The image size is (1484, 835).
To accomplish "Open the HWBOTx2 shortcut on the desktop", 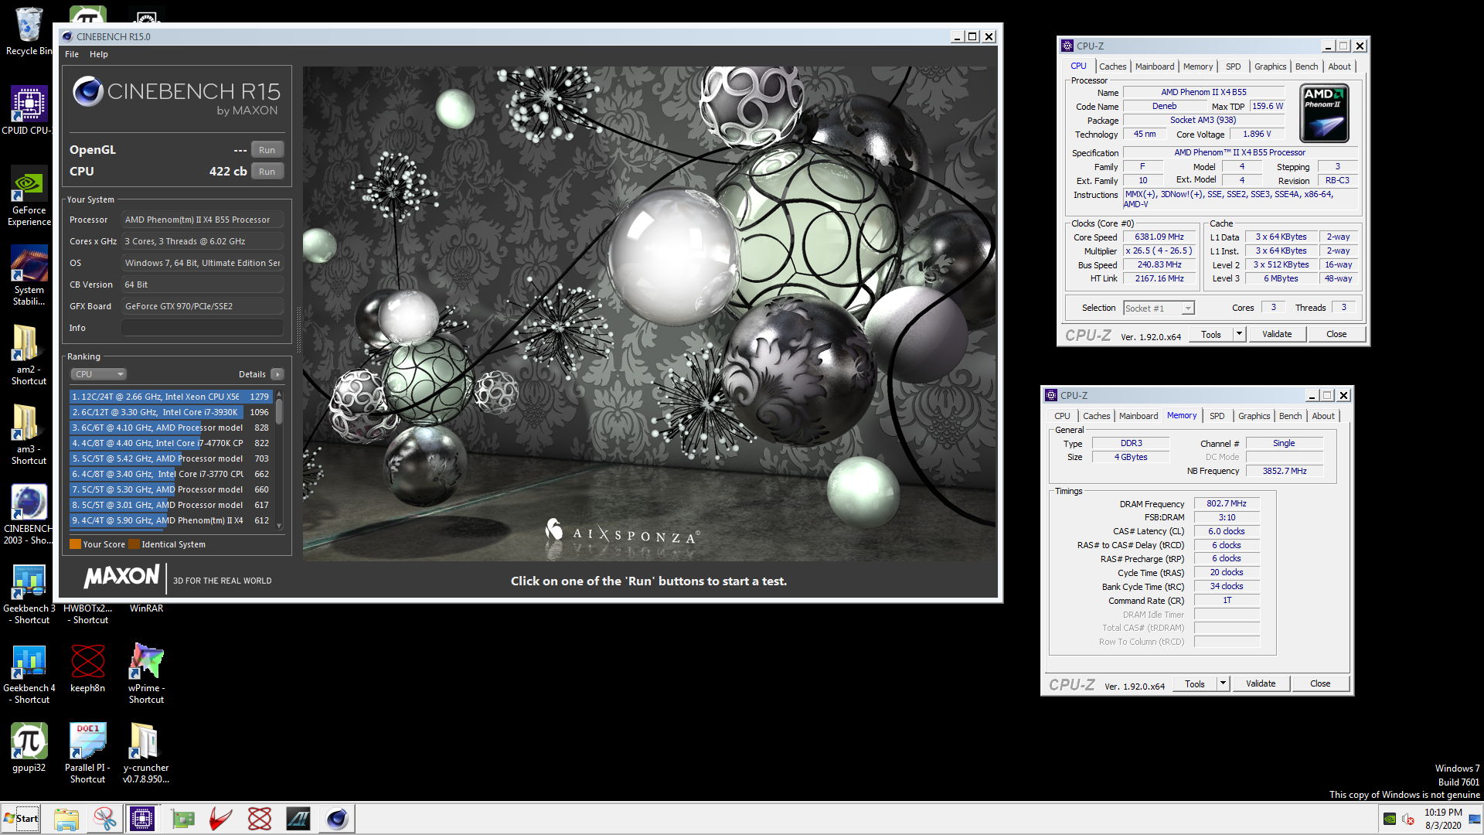I will point(87,614).
